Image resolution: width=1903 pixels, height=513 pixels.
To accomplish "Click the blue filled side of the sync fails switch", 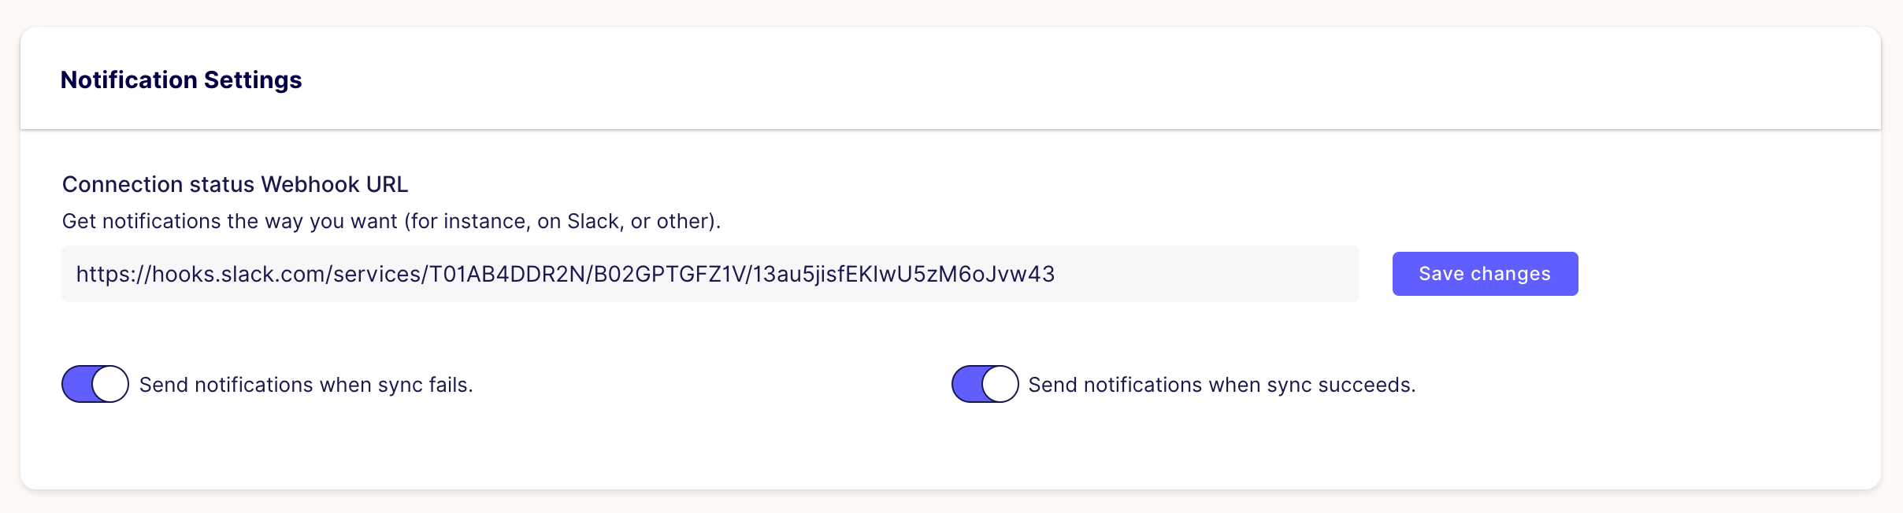I will (77, 384).
